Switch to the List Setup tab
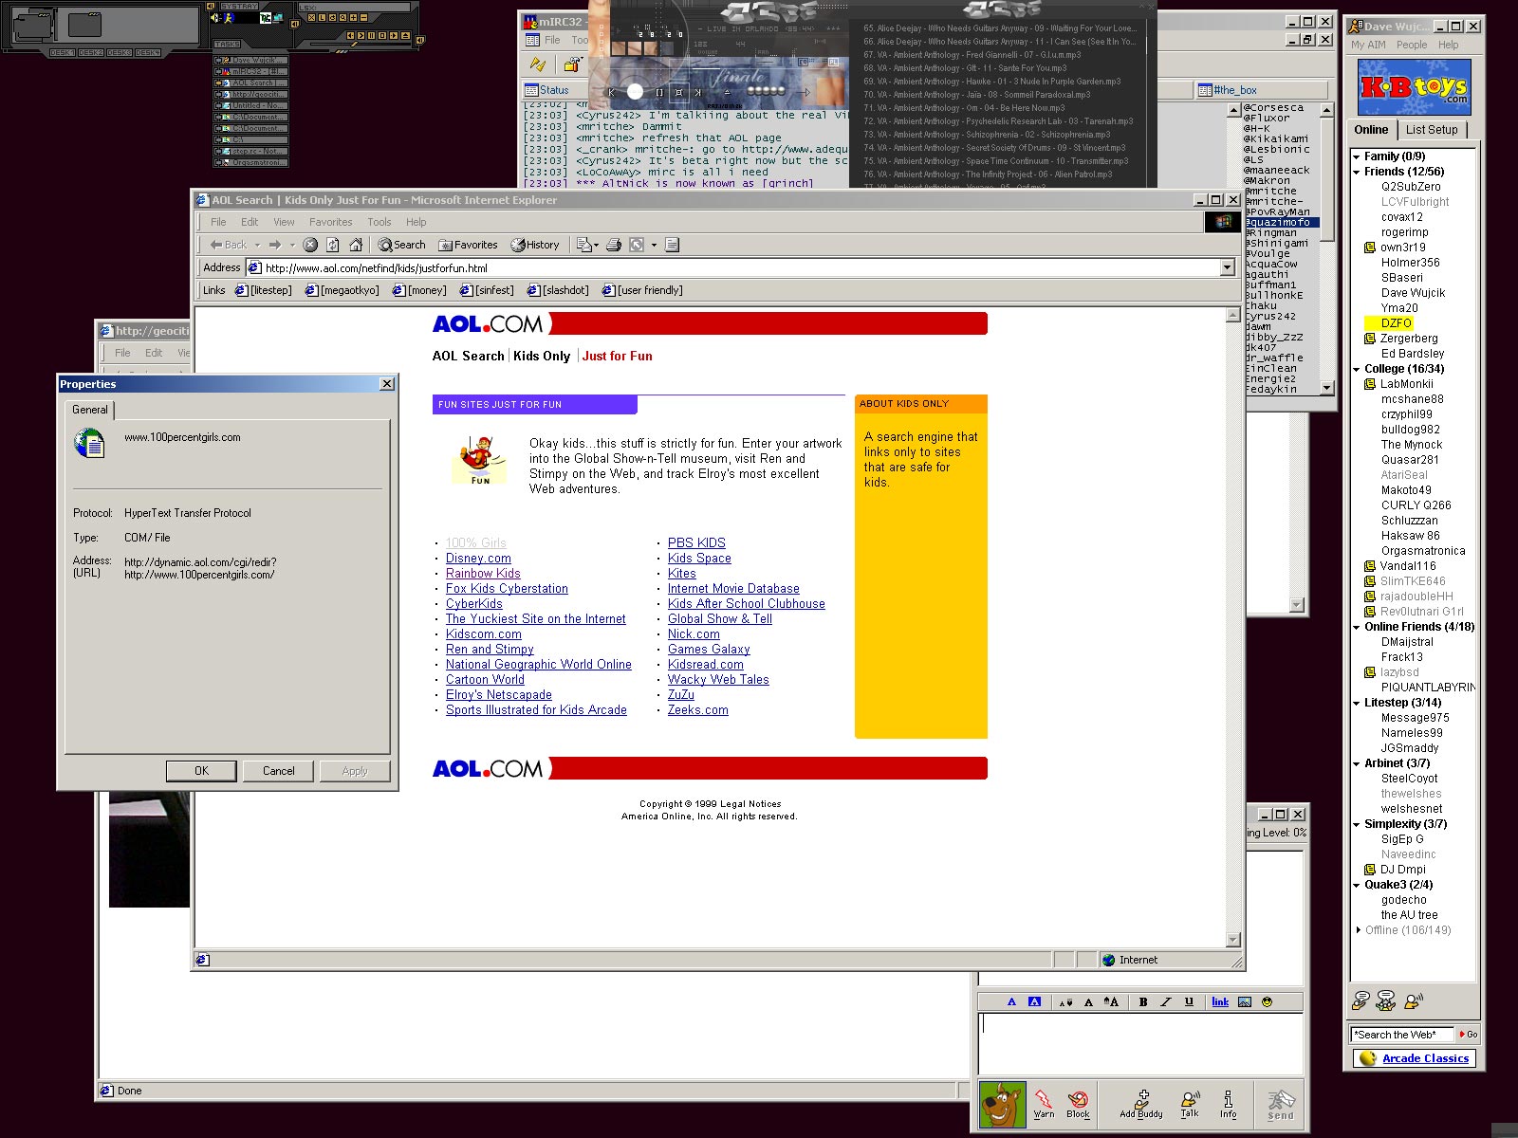Image resolution: width=1518 pixels, height=1138 pixels. point(1432,130)
